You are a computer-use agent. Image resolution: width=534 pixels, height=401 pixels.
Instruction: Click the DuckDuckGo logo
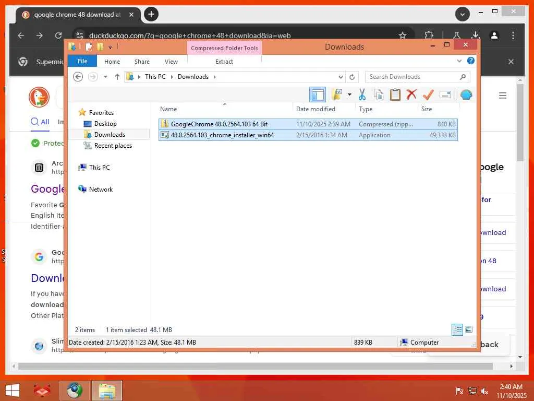39,97
